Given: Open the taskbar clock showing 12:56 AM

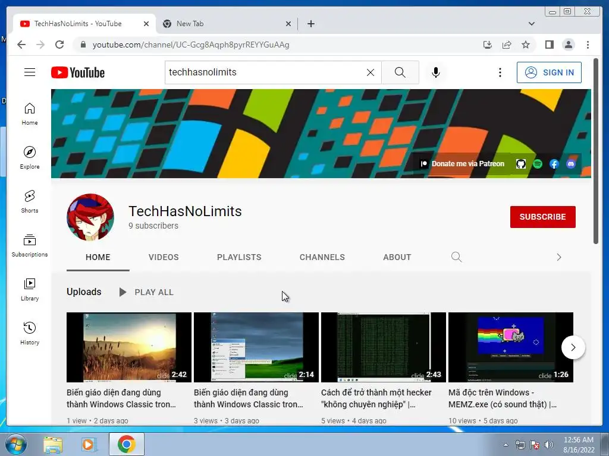Looking at the screenshot, I should [x=579, y=445].
